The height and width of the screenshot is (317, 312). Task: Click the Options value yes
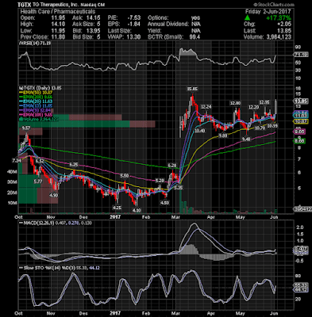(x=196, y=18)
